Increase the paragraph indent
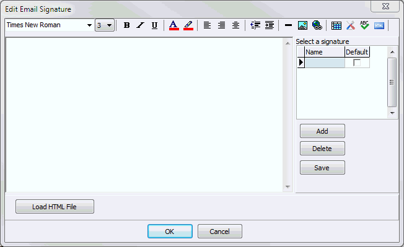 click(270, 25)
